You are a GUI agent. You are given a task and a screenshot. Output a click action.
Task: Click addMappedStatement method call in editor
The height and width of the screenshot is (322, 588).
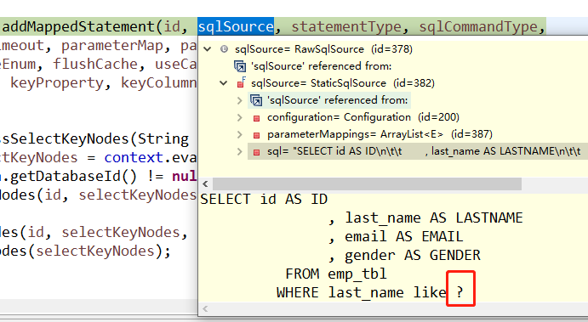[x=78, y=26]
